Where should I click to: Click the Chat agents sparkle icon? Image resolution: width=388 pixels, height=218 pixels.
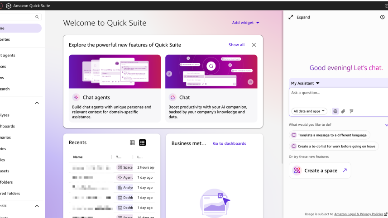pos(76,97)
